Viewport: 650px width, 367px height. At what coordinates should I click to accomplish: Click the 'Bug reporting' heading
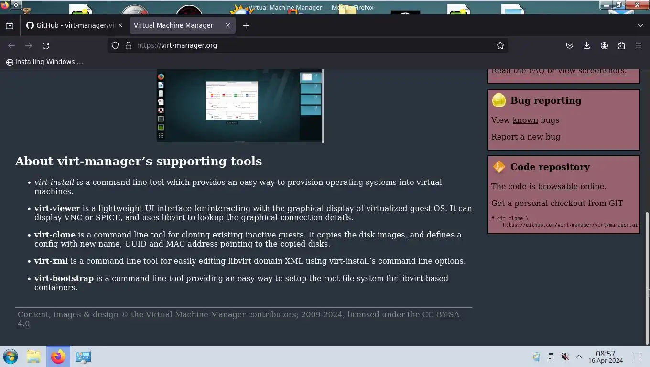546,100
